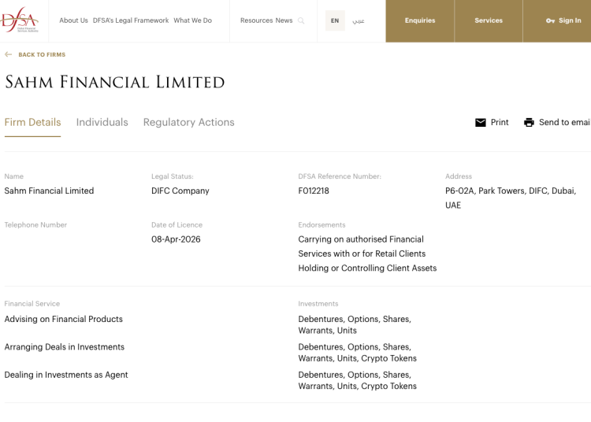Follow the Back to Firms link

pos(42,55)
